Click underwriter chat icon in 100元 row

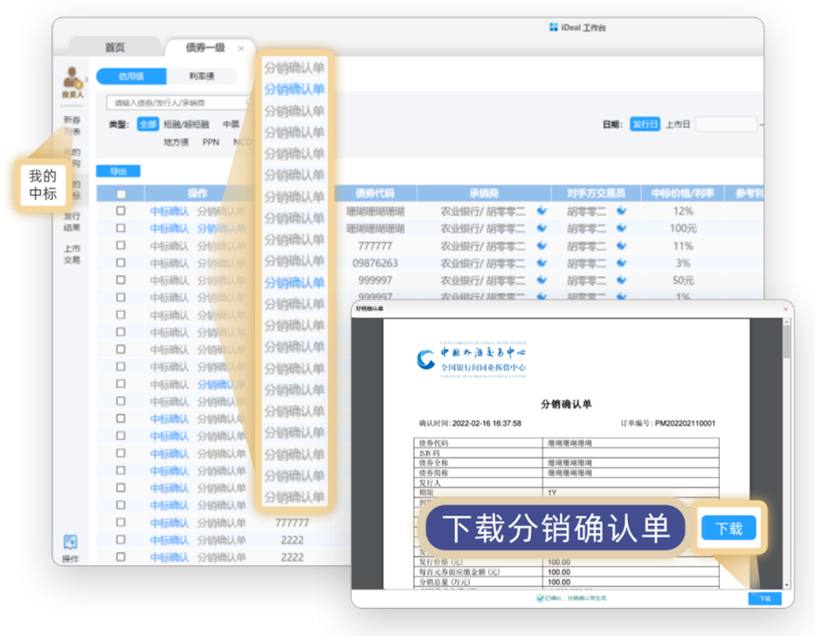pyautogui.click(x=542, y=228)
